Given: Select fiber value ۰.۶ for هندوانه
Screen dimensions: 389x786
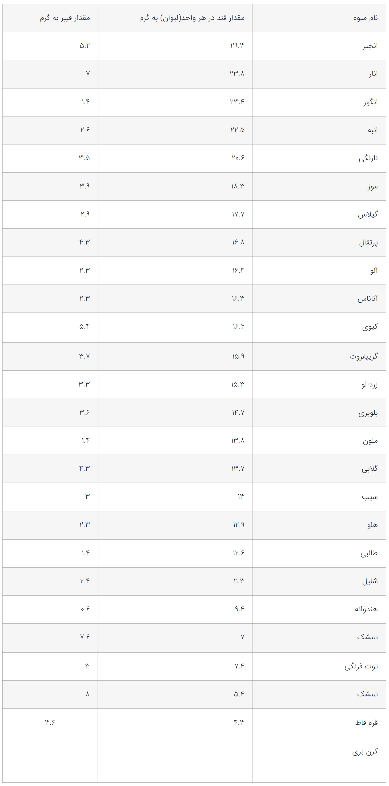Looking at the screenshot, I should click(85, 609).
